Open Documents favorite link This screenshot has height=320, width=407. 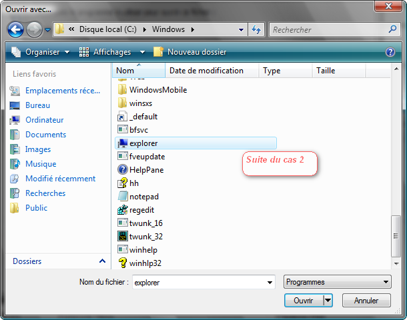45,135
